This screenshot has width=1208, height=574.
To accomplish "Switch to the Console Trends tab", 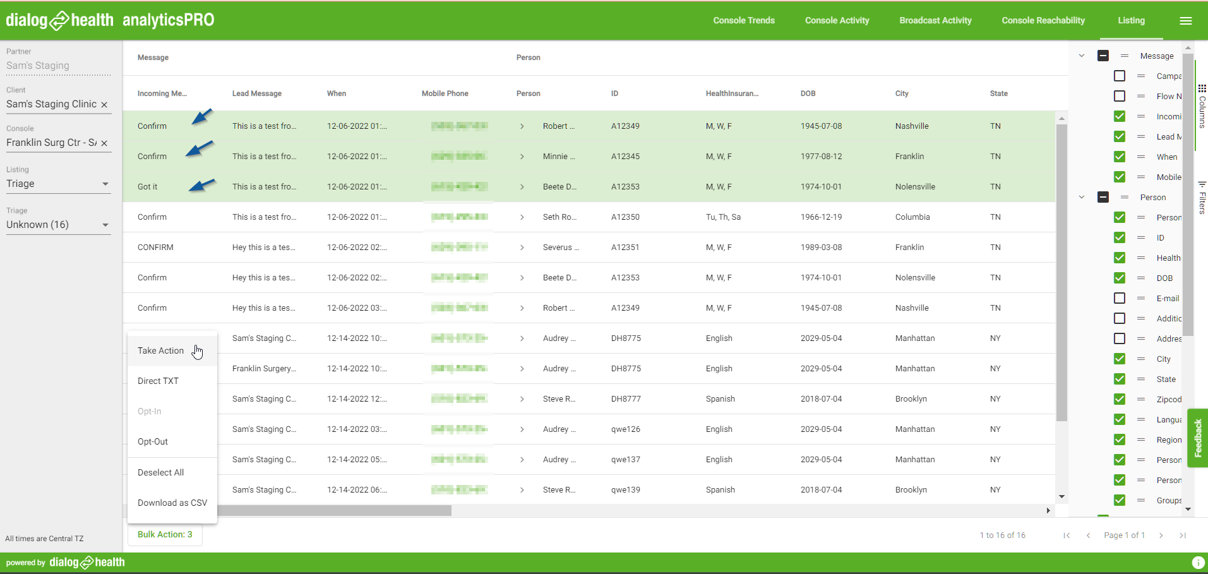I will [x=743, y=21].
